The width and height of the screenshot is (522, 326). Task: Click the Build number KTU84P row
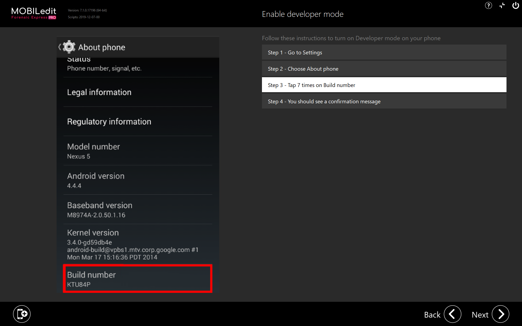click(138, 279)
